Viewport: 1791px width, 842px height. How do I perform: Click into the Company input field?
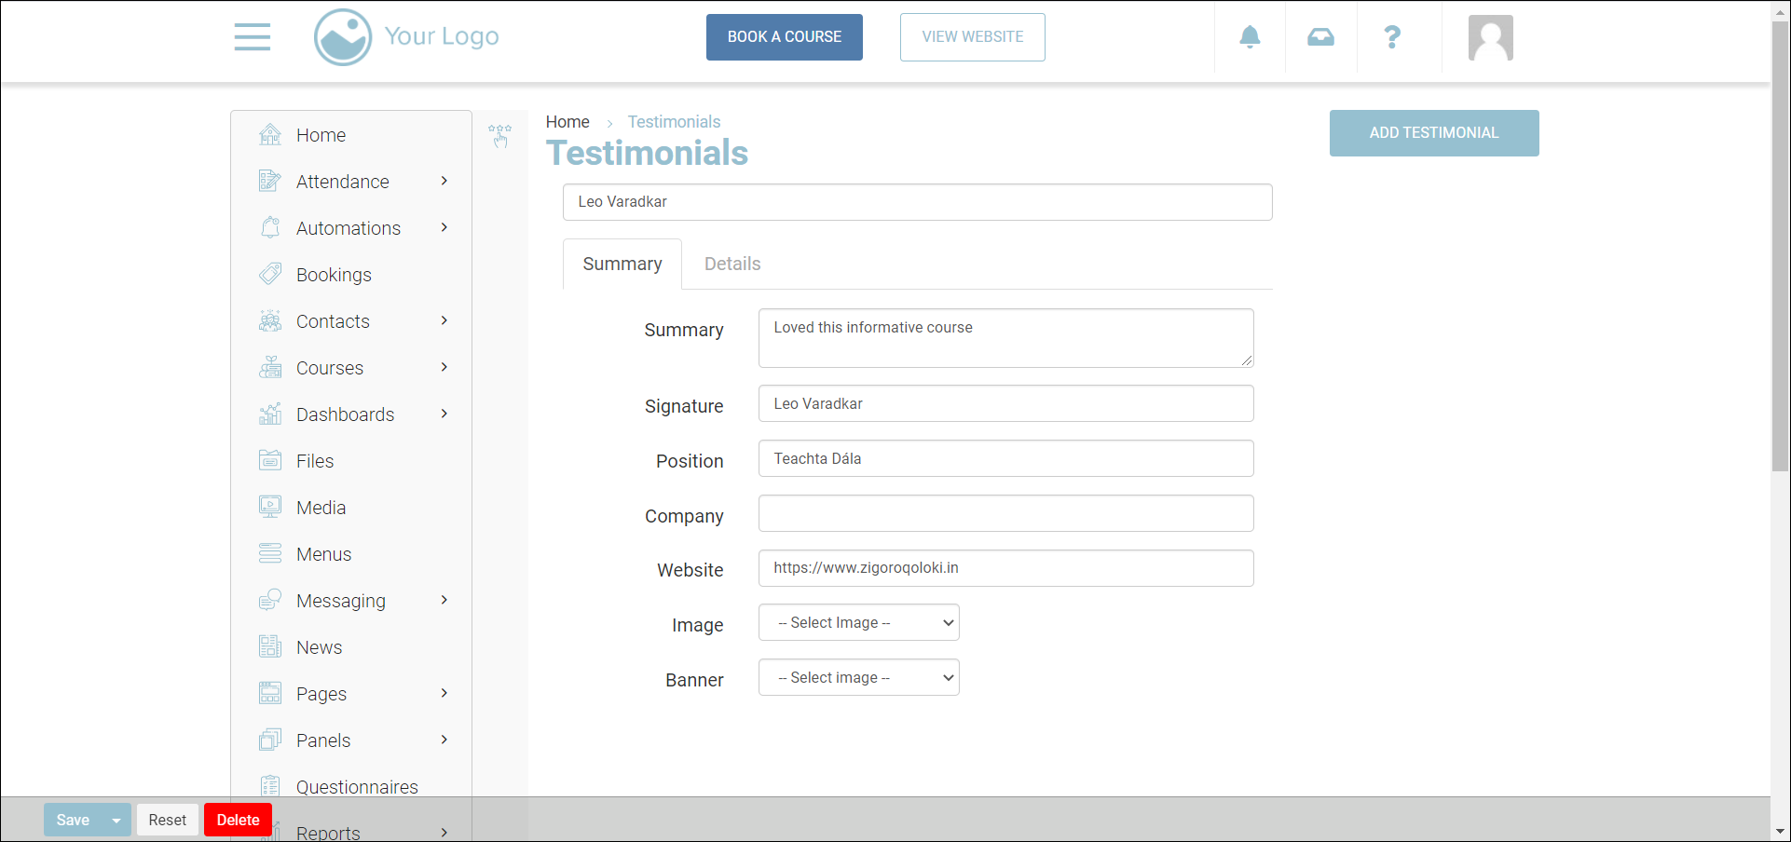pos(1005,513)
